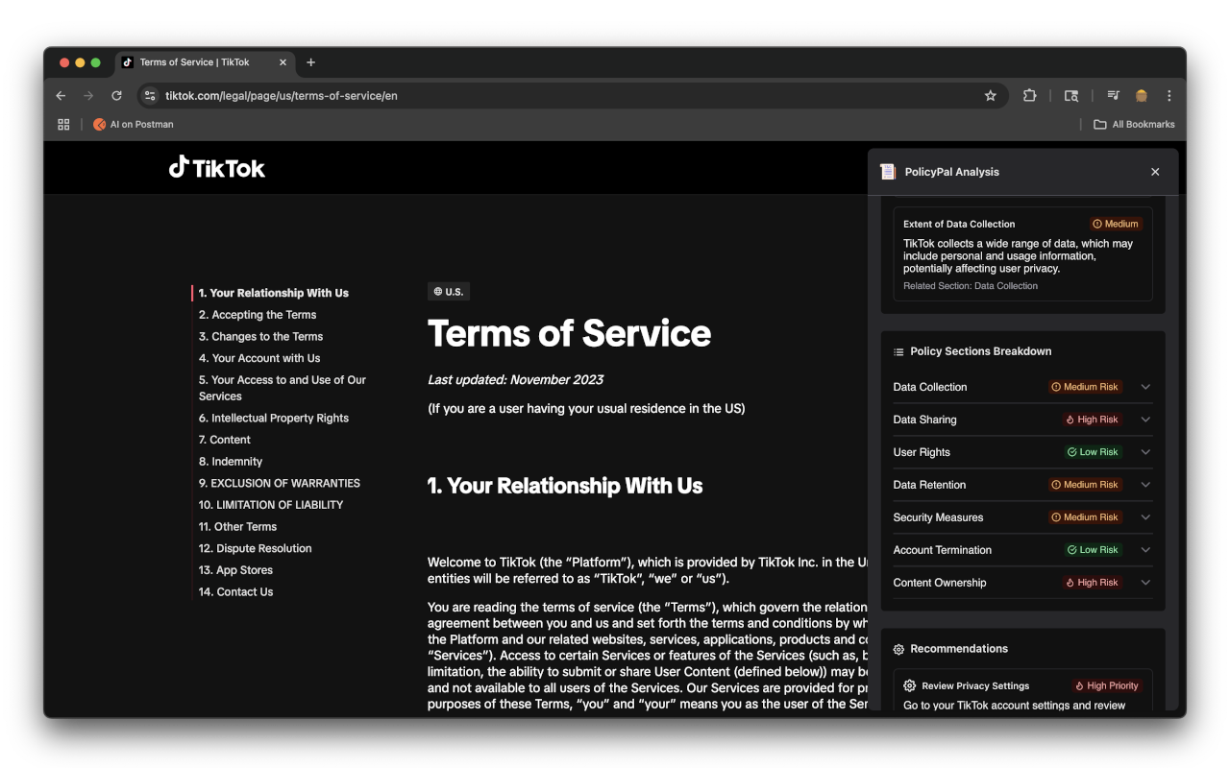
Task: Click Low Risk badge for Account Termination
Action: (x=1093, y=550)
